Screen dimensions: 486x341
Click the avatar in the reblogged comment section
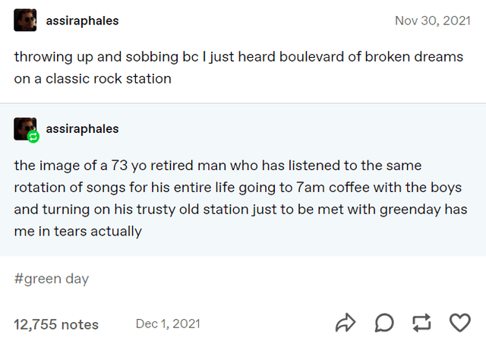(x=24, y=128)
